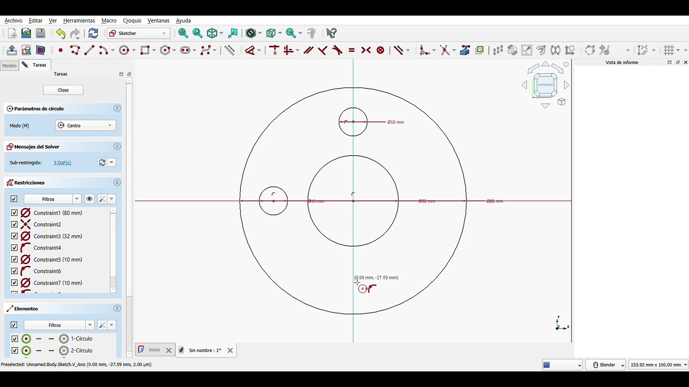The width and height of the screenshot is (689, 387).
Task: Open the Editar menu
Action: (x=36, y=20)
